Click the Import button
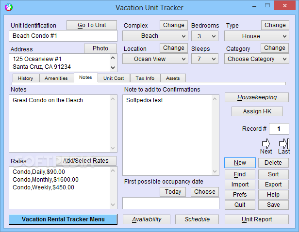Viewport: 299px width, 232px height. (240, 185)
